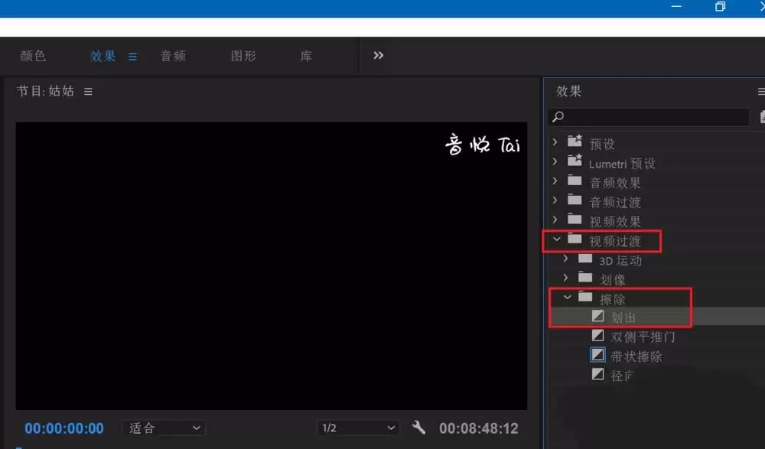Screen dimensions: 765x449
Task: Select the 带状擦除 transition icon
Action: (598, 355)
